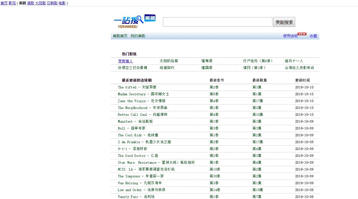Open Jane the Virgin - 处女情缘
The height and width of the screenshot is (199, 358).
coord(142,101)
